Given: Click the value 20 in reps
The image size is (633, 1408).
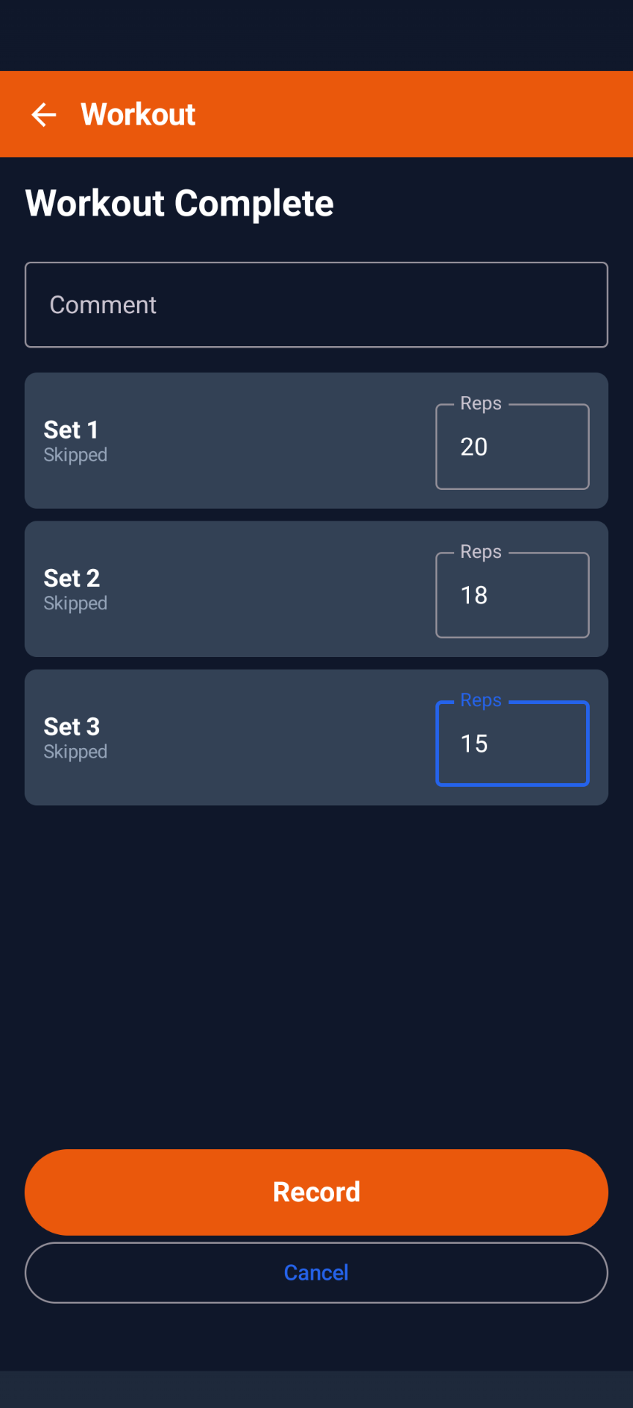Looking at the screenshot, I should 474,447.
